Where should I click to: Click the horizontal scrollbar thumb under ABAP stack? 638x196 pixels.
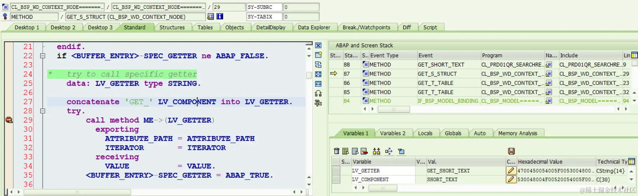pos(394,109)
